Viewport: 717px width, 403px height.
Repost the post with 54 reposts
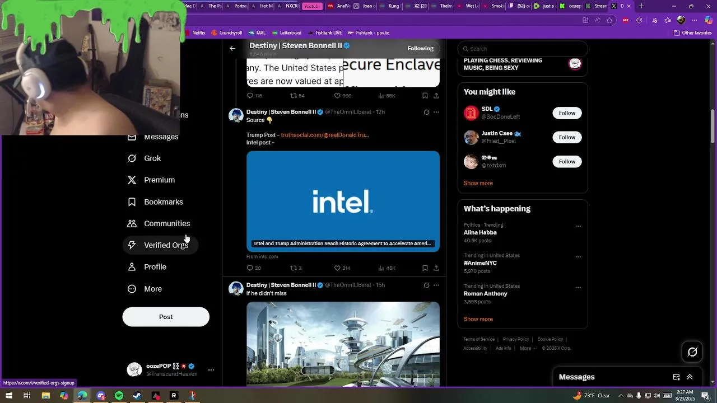click(x=297, y=96)
